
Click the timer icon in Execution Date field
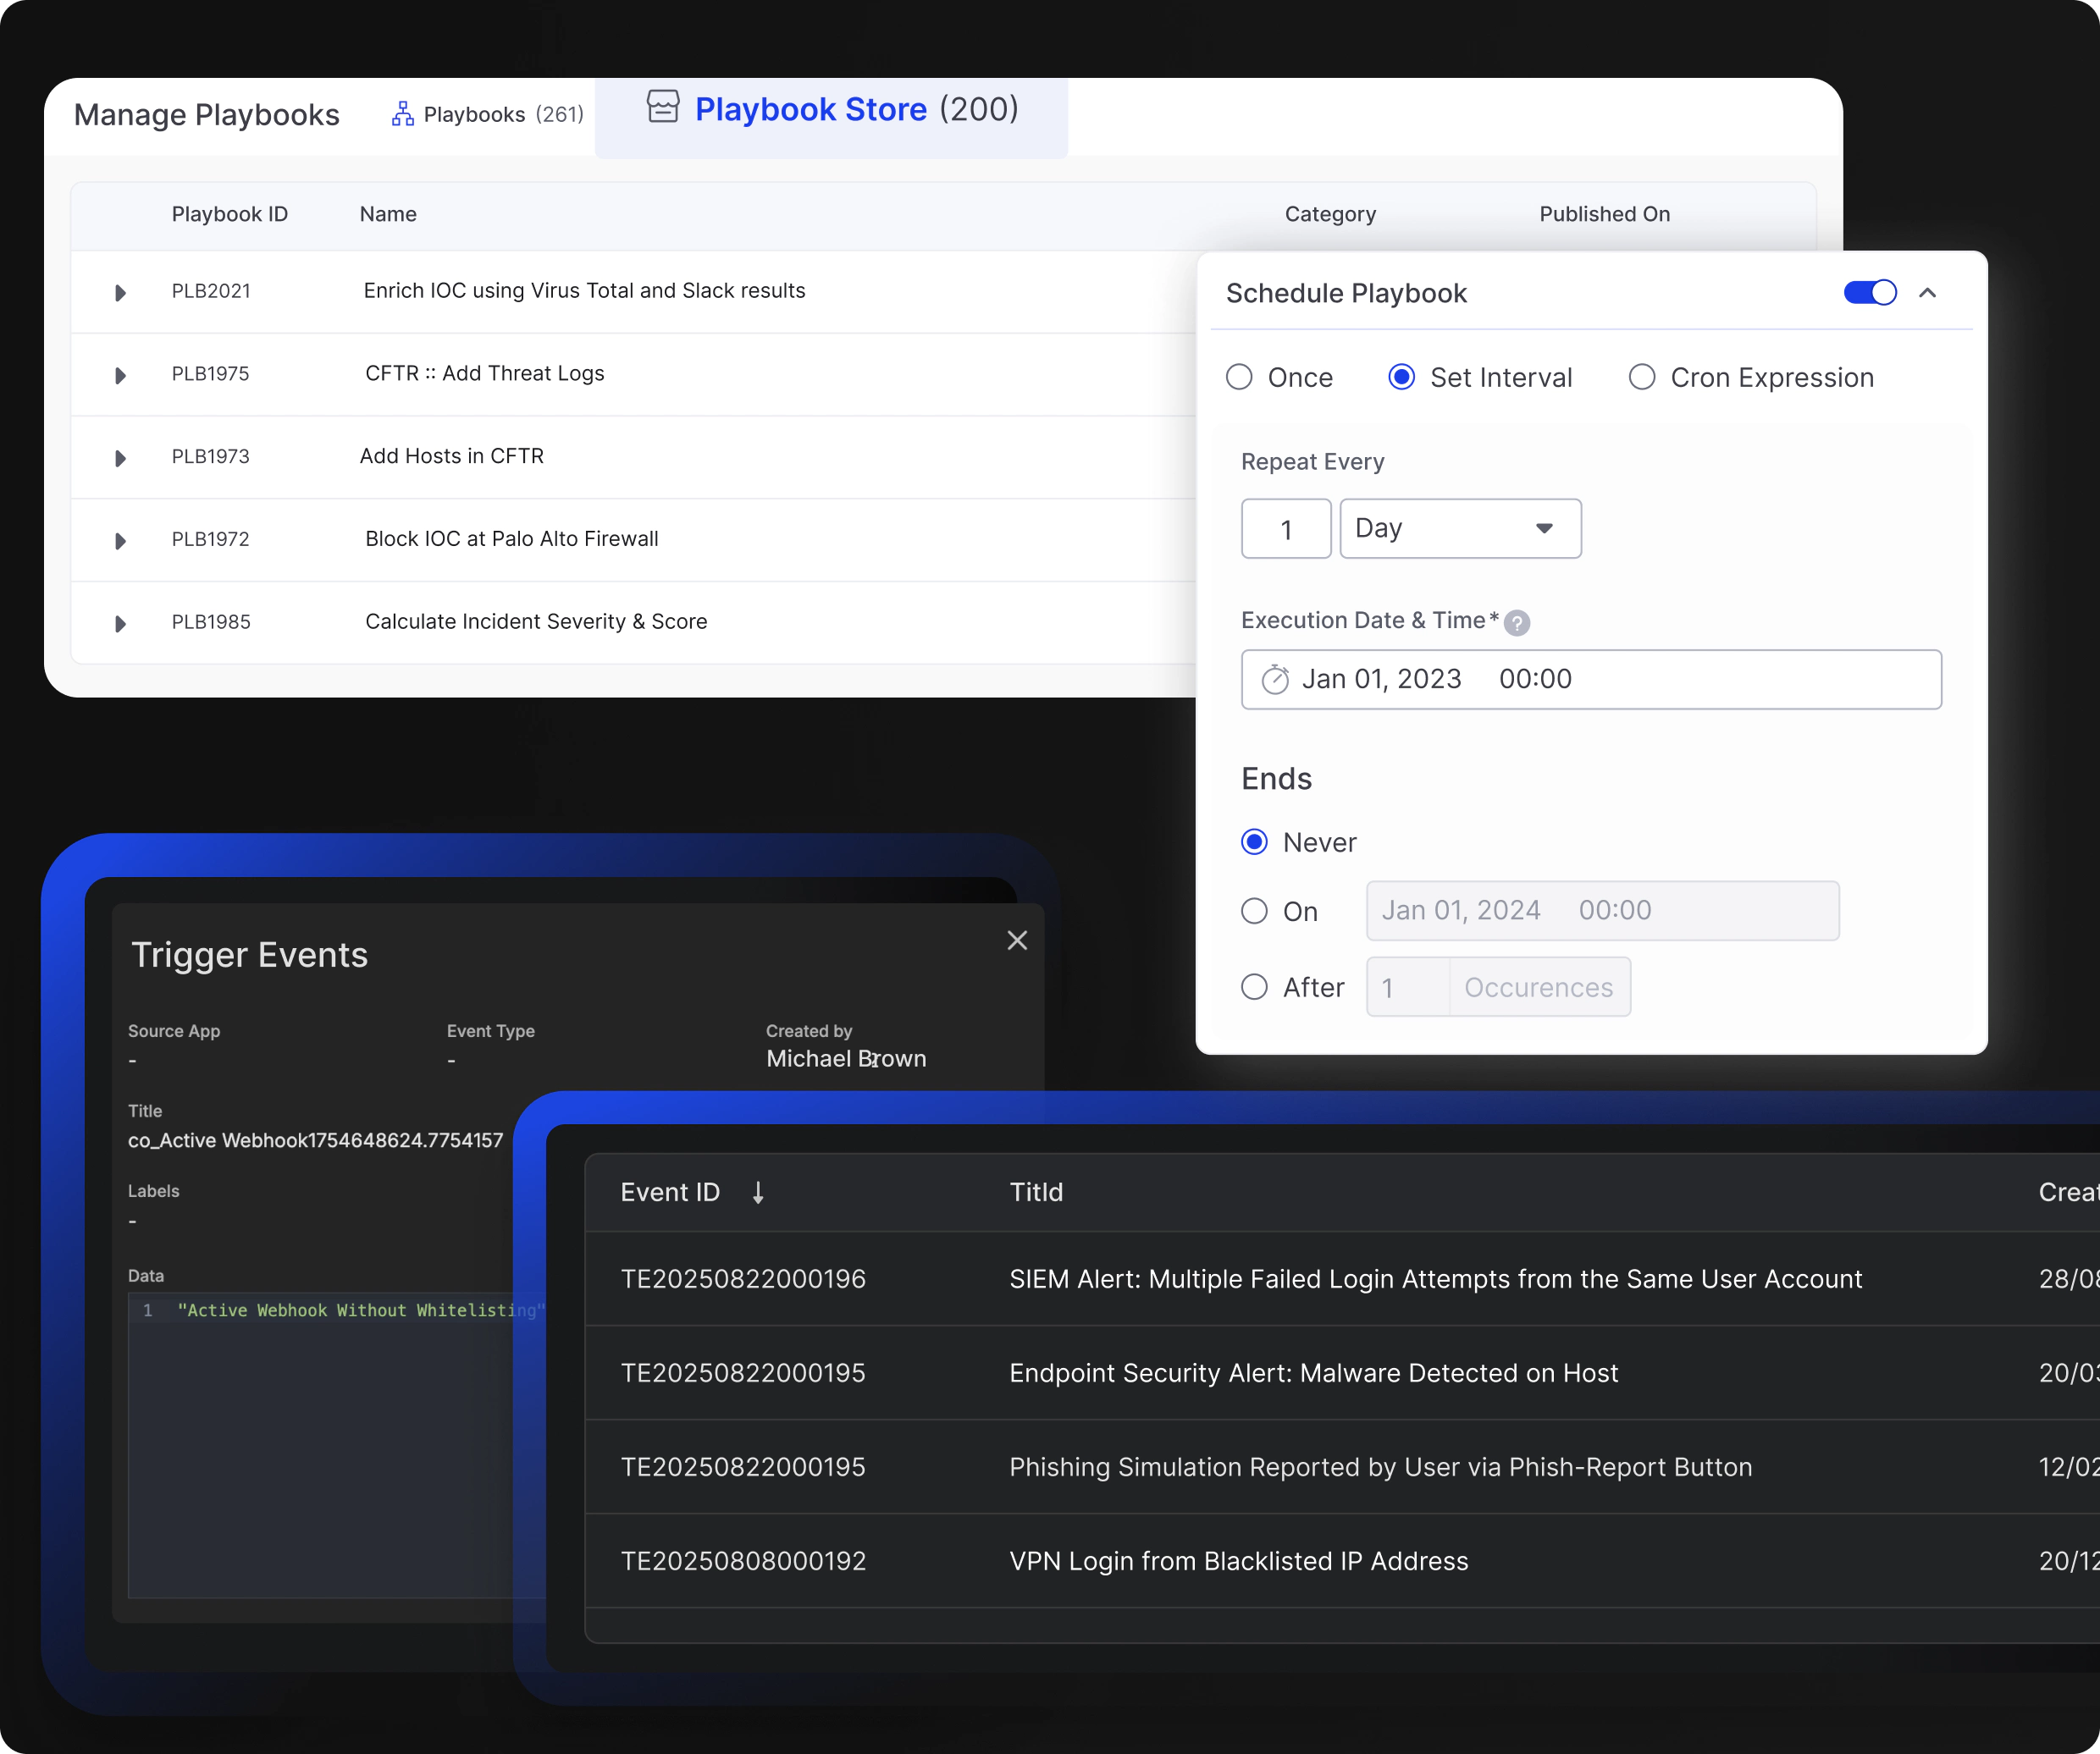(1275, 680)
